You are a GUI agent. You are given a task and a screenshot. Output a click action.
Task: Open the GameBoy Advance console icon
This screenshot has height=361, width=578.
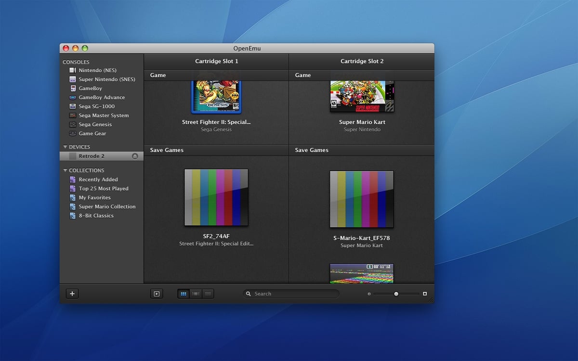[73, 97]
